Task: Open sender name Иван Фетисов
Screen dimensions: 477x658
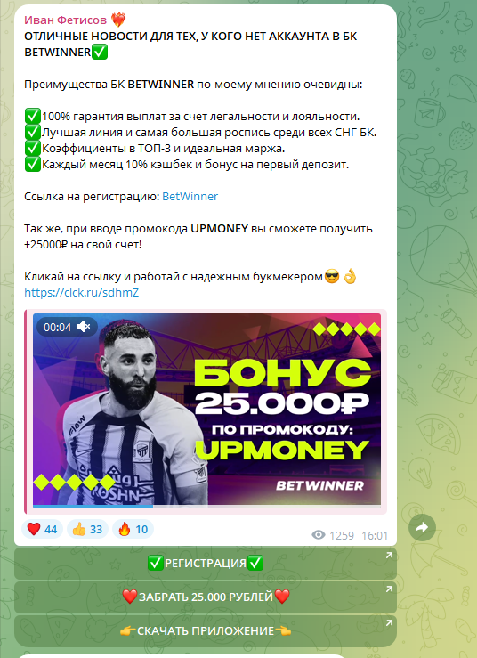Action: pos(66,20)
